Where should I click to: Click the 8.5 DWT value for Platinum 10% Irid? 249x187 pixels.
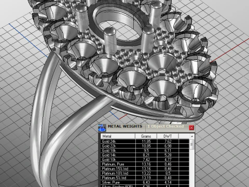coord(168,173)
